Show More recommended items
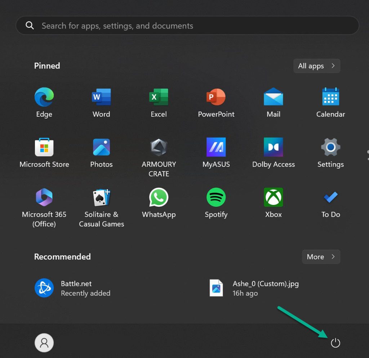The height and width of the screenshot is (358, 369). point(320,256)
